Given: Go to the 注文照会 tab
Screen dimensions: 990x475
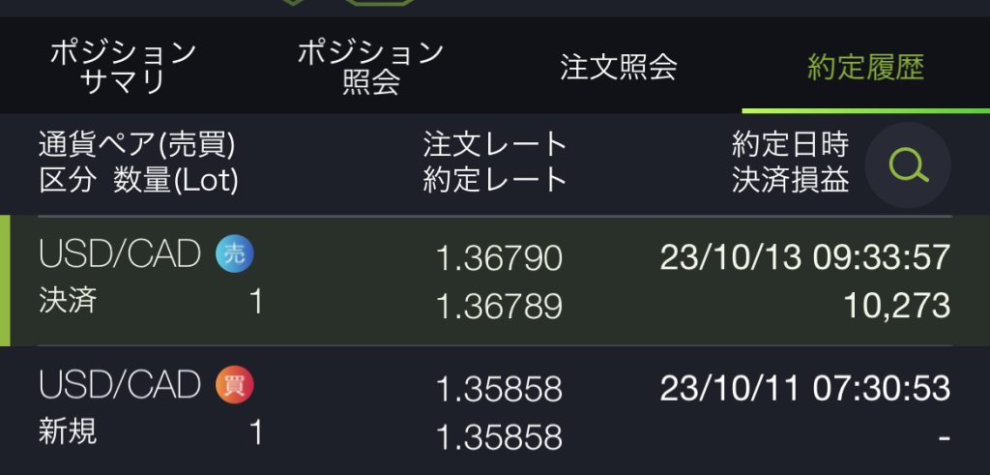Looking at the screenshot, I should pos(619,67).
